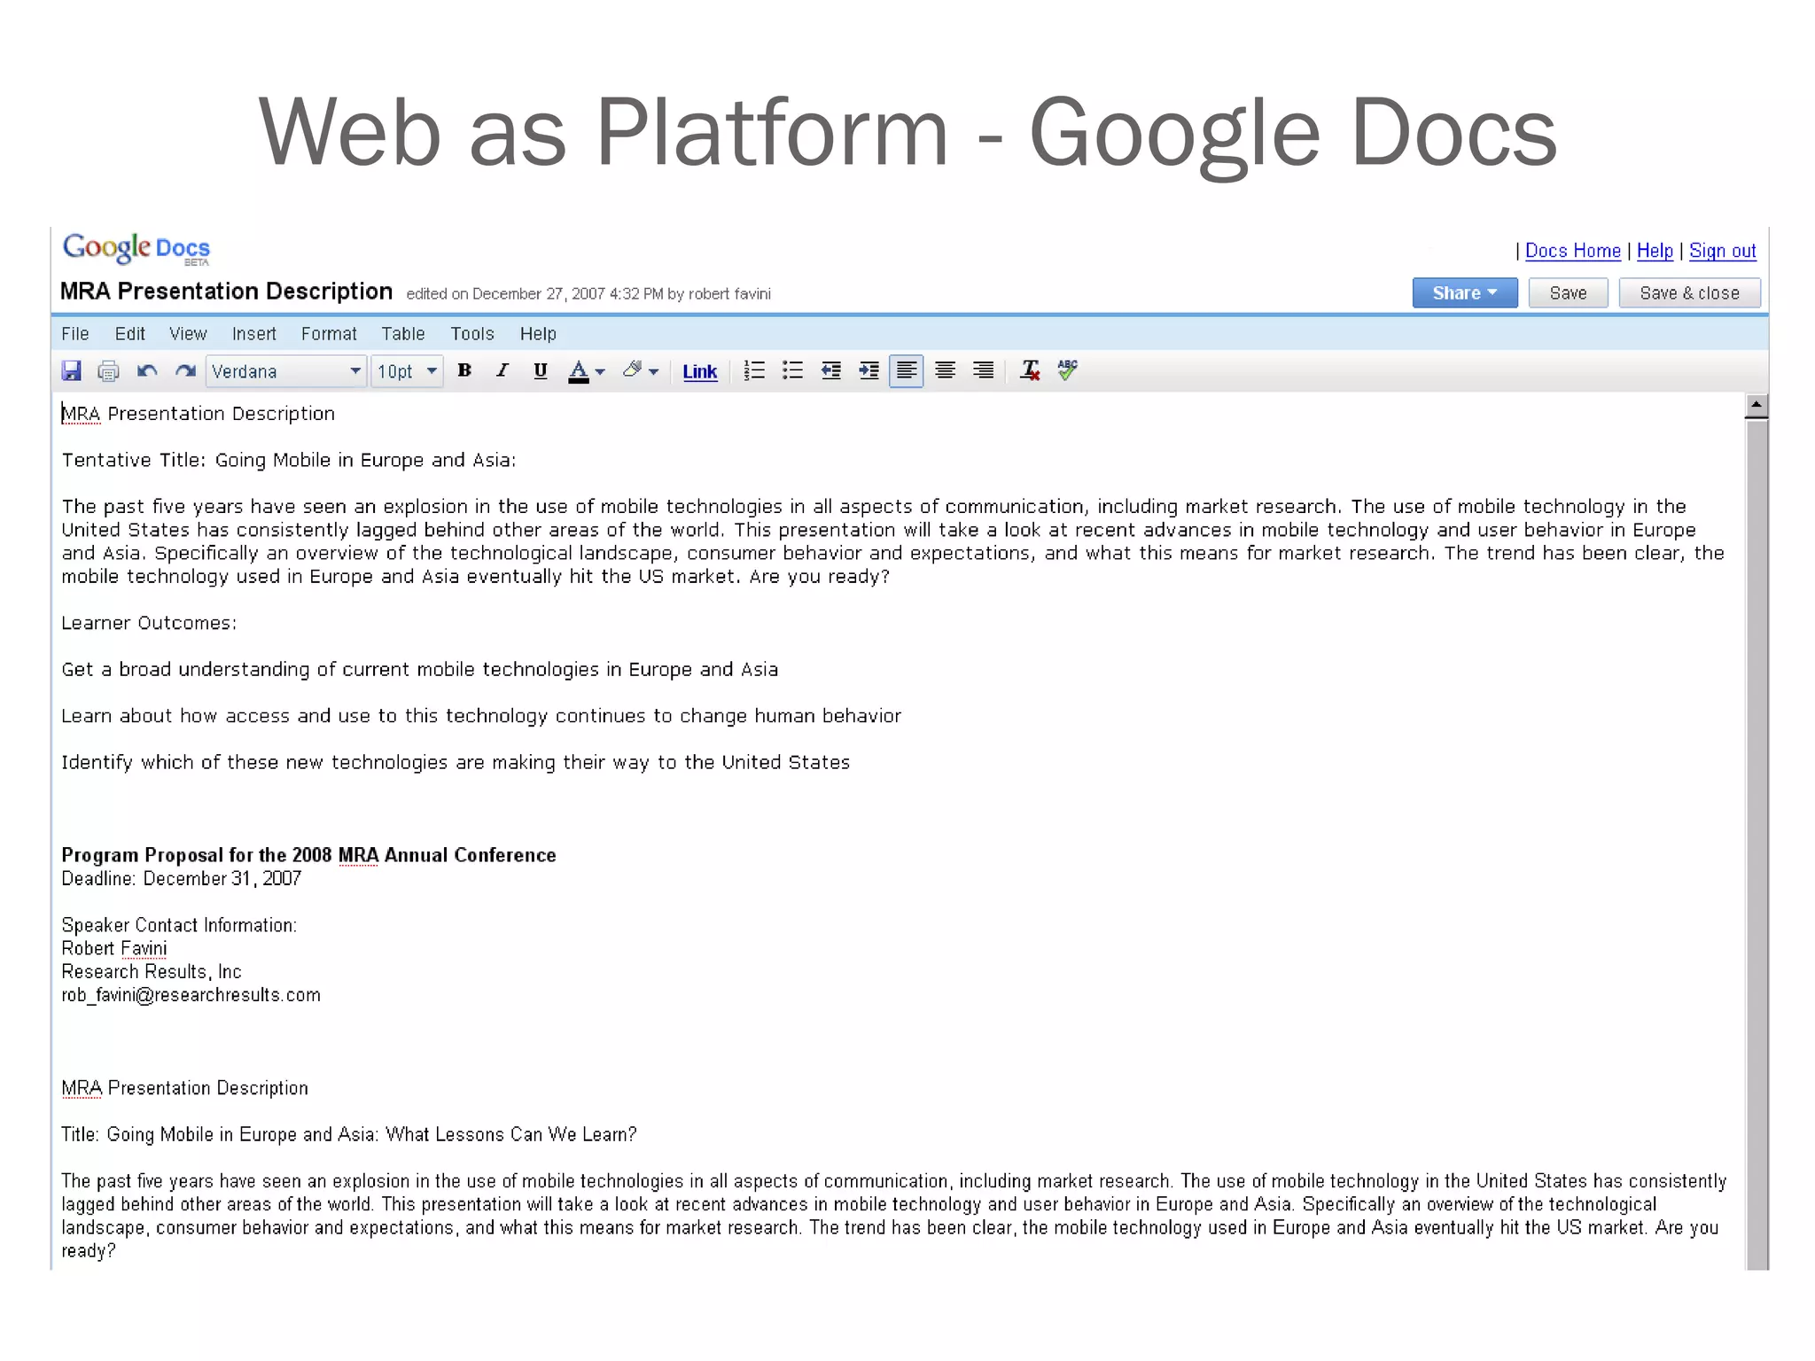
Task: Open the View menu
Action: [x=188, y=334]
